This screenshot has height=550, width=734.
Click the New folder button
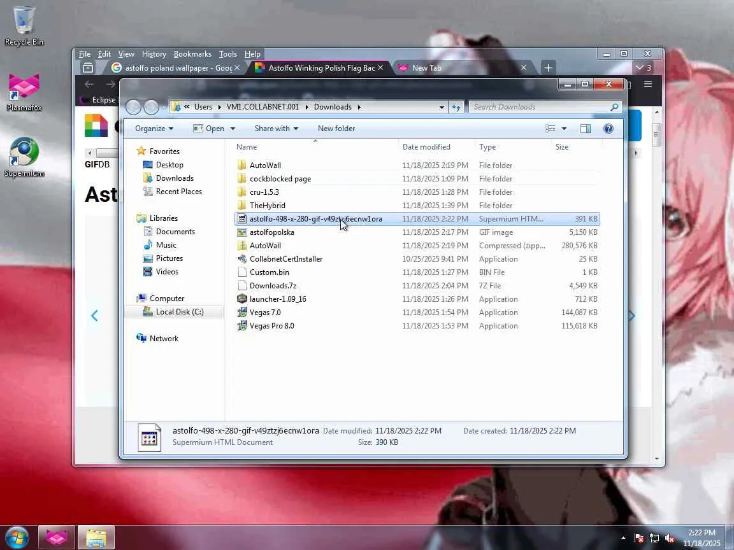tap(336, 129)
